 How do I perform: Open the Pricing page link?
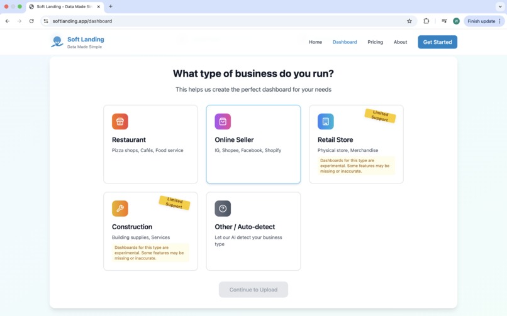[375, 42]
